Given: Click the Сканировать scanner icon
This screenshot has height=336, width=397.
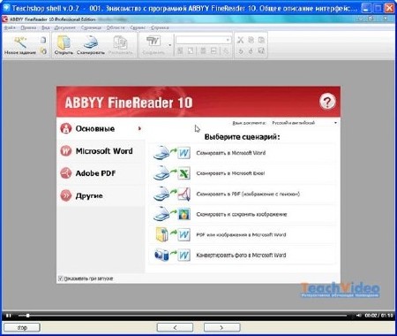Looking at the screenshot, I should [x=91, y=42].
